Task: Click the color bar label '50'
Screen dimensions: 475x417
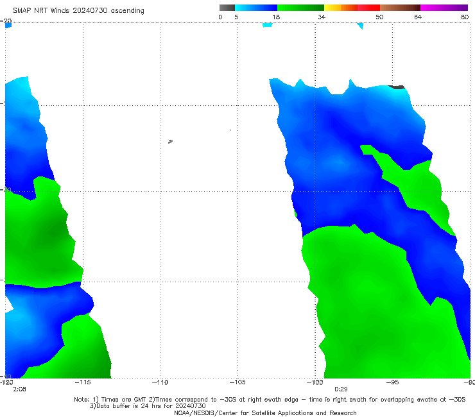Action: [x=379, y=17]
